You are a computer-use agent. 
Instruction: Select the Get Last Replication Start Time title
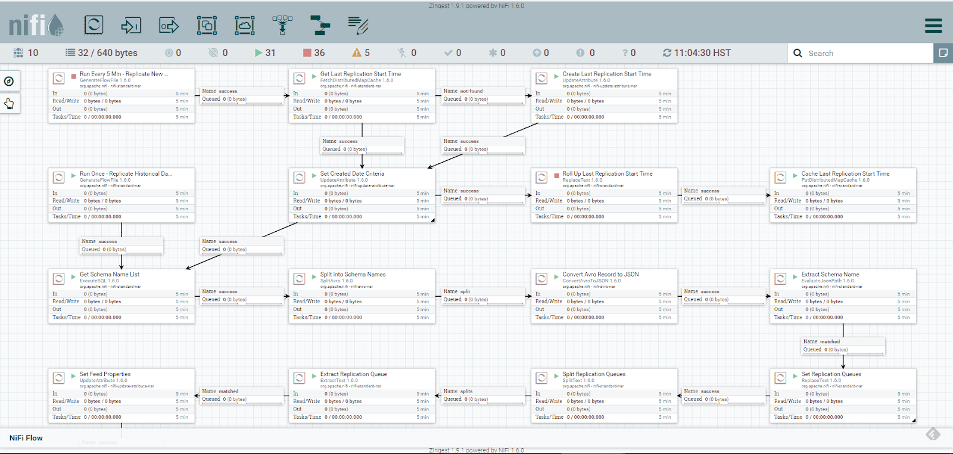point(361,74)
